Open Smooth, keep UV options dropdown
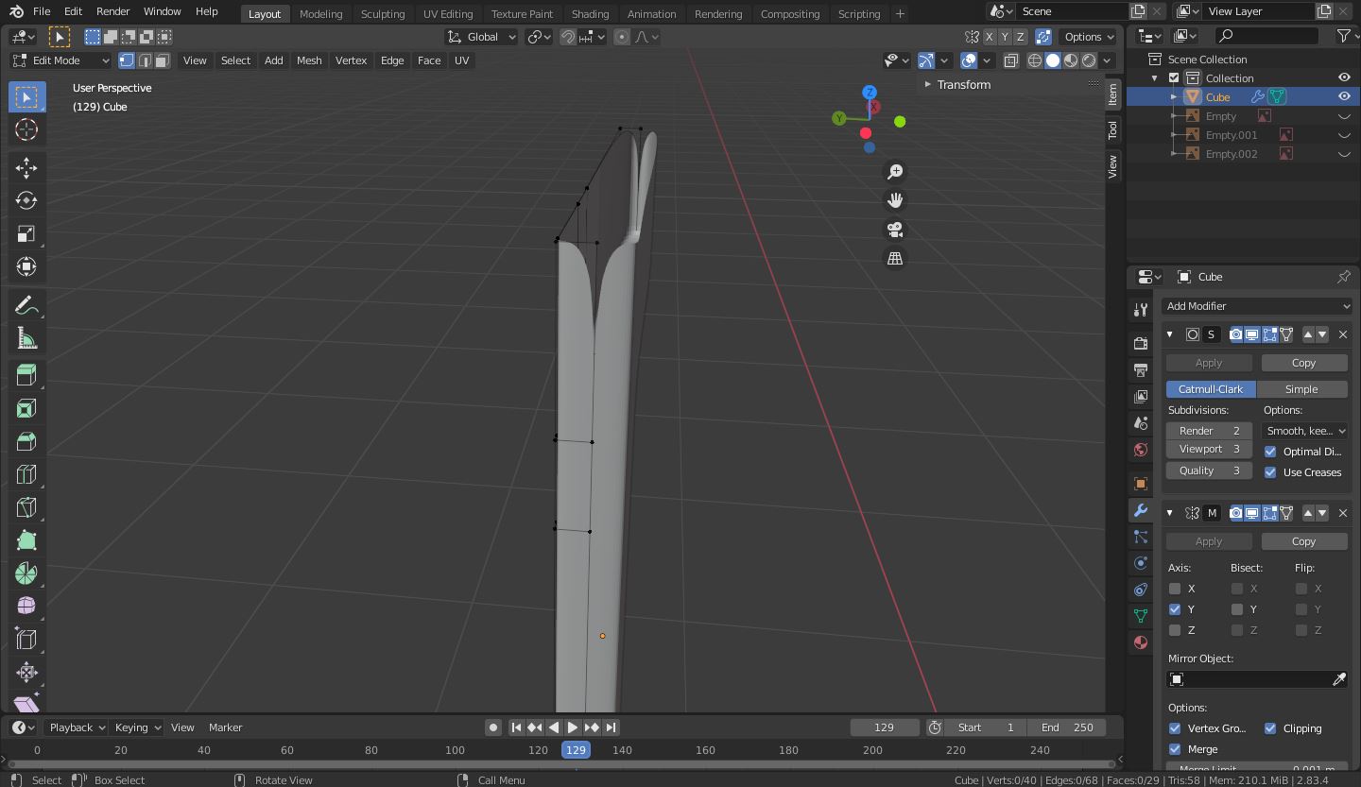 [x=1305, y=431]
